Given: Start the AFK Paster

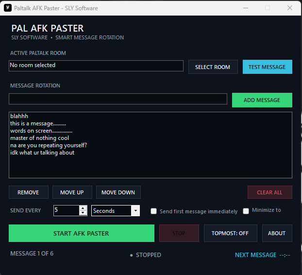Looking at the screenshot, I should pos(82,233).
